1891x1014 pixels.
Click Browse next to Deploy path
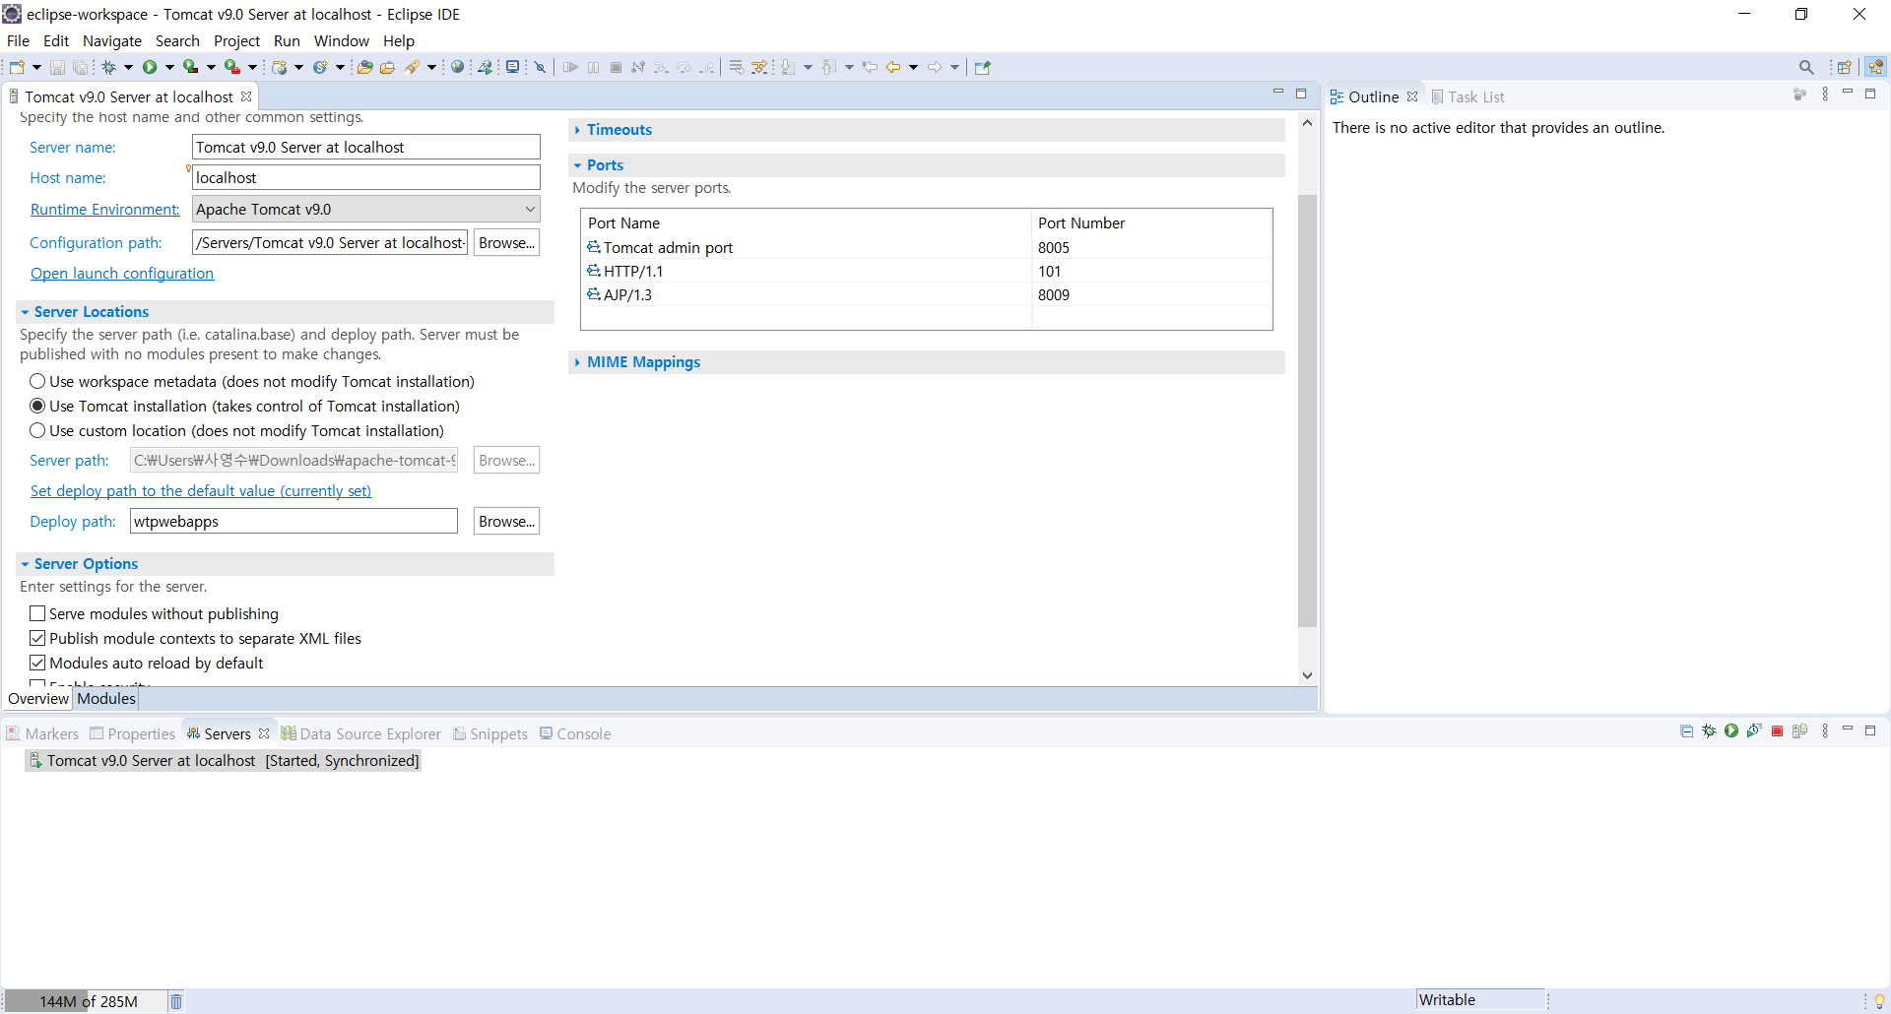(506, 521)
